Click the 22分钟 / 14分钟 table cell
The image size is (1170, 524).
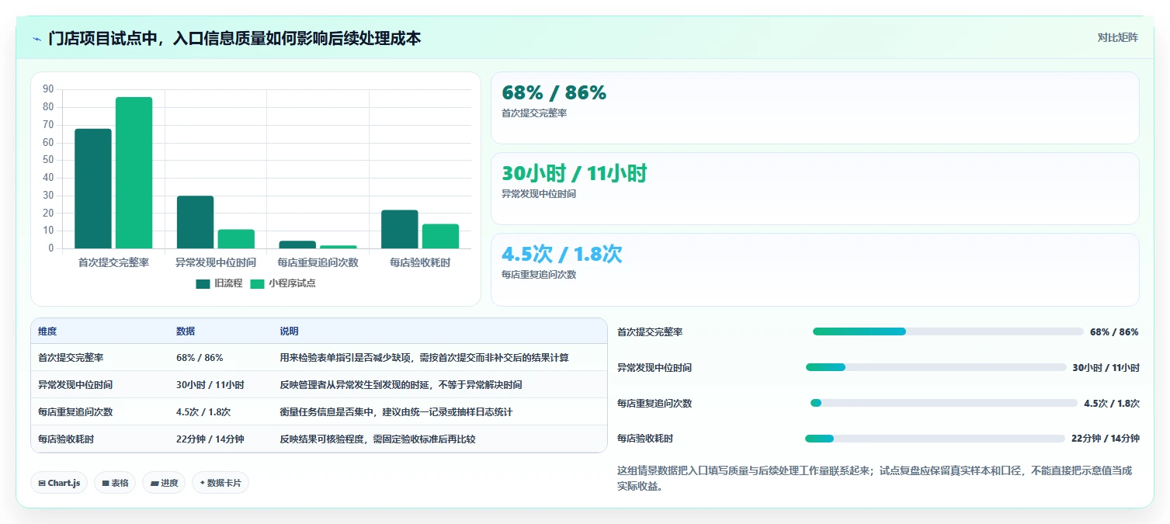coord(210,439)
